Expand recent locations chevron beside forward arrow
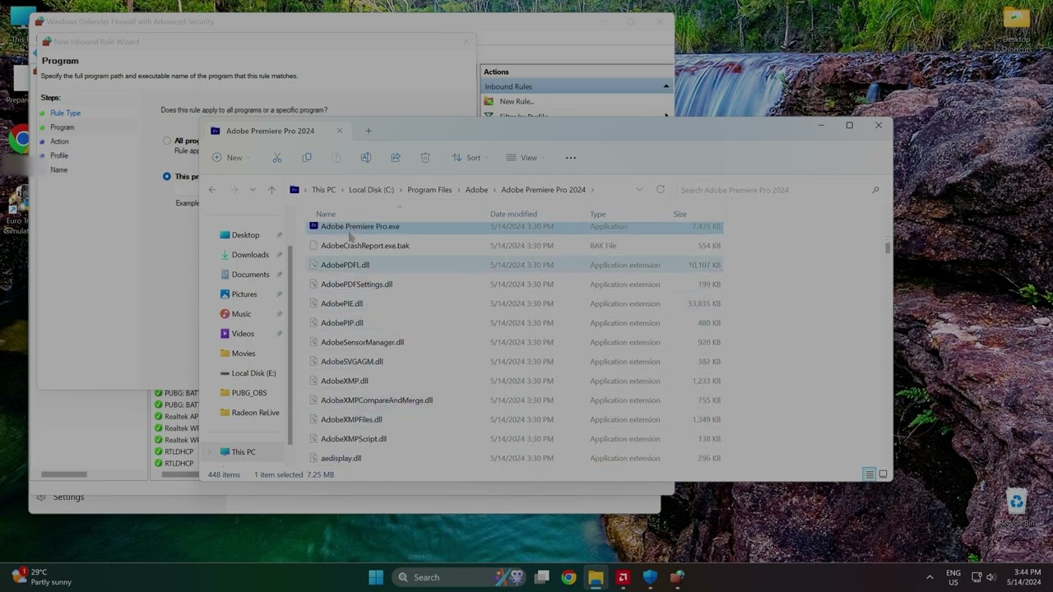1053x592 pixels. (253, 190)
